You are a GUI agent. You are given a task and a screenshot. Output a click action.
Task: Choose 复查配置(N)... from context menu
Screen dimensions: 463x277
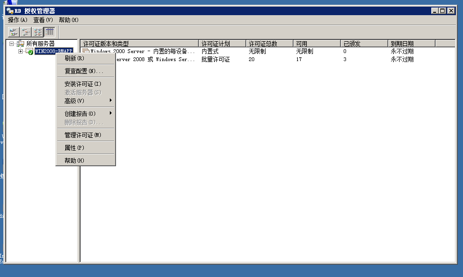[86, 71]
